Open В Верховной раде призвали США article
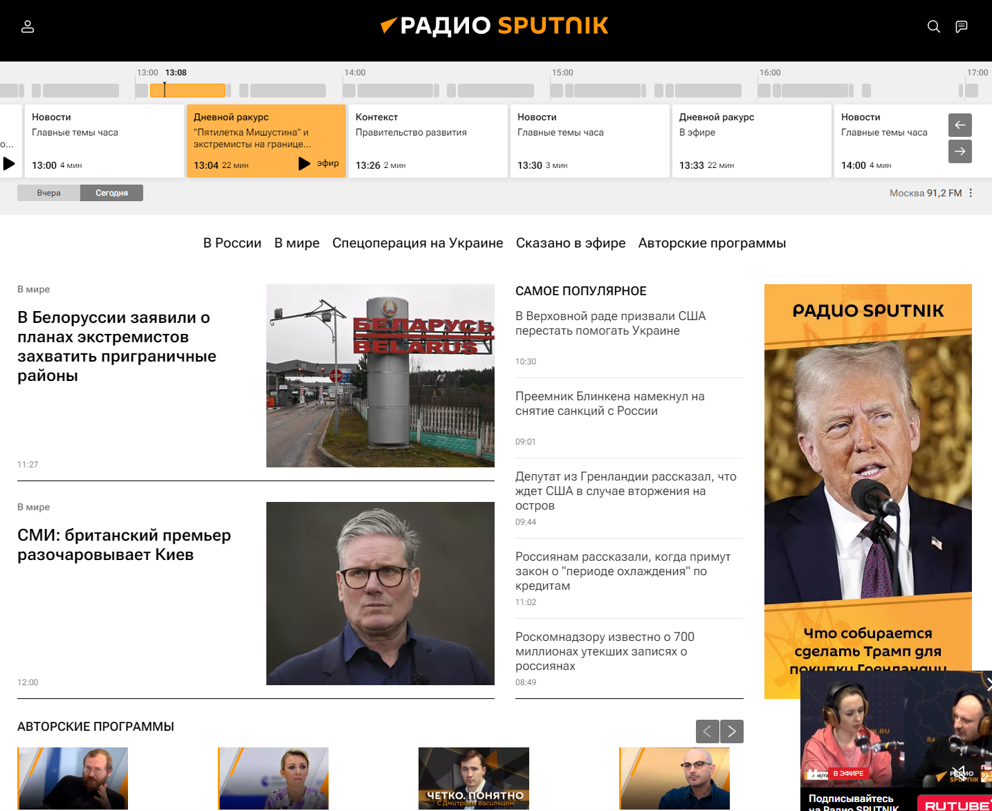The height and width of the screenshot is (811, 992). pyautogui.click(x=610, y=323)
